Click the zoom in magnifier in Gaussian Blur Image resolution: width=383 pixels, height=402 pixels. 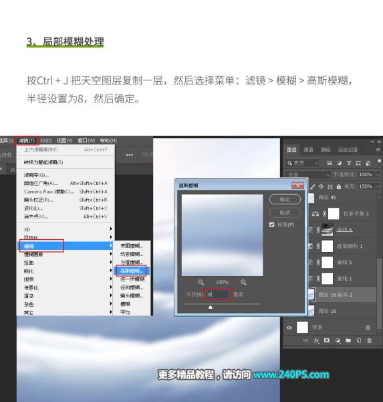243,282
